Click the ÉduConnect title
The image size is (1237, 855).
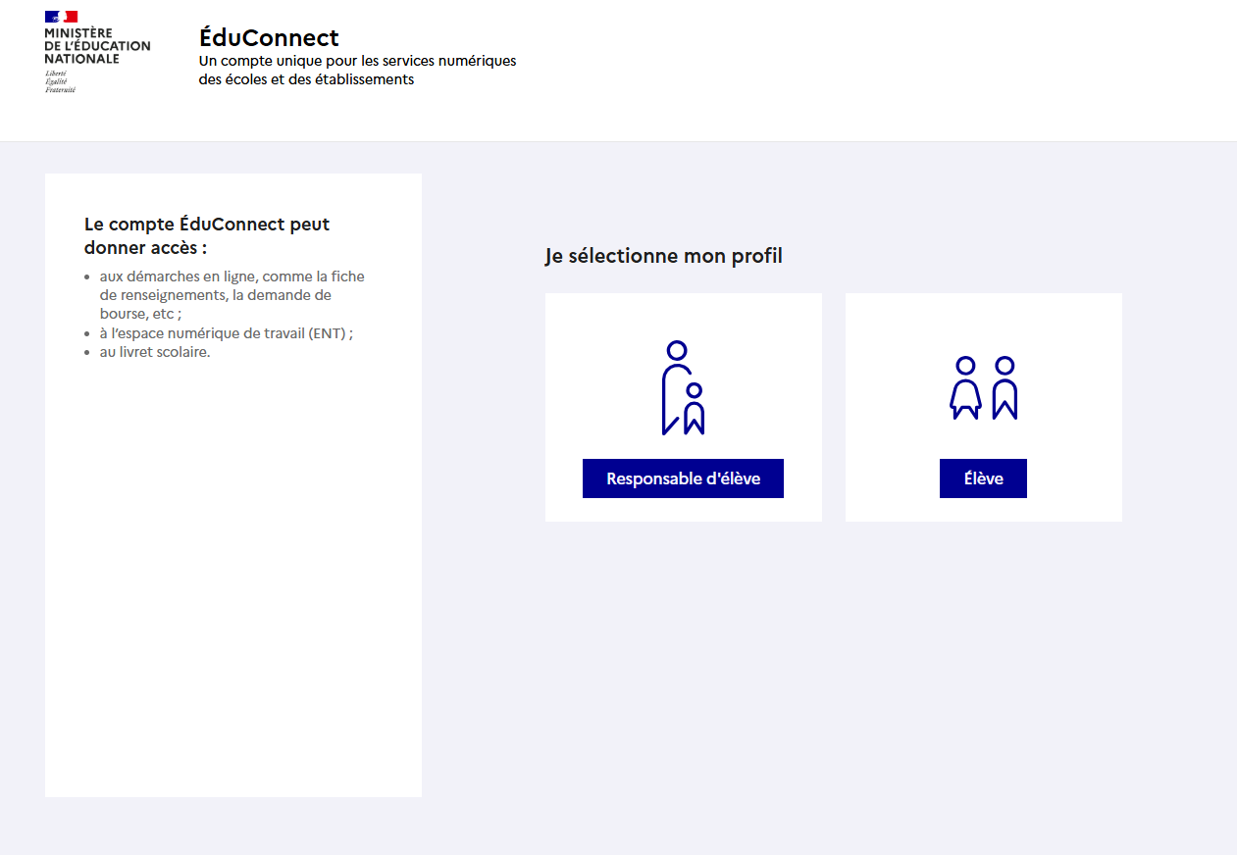click(x=269, y=38)
